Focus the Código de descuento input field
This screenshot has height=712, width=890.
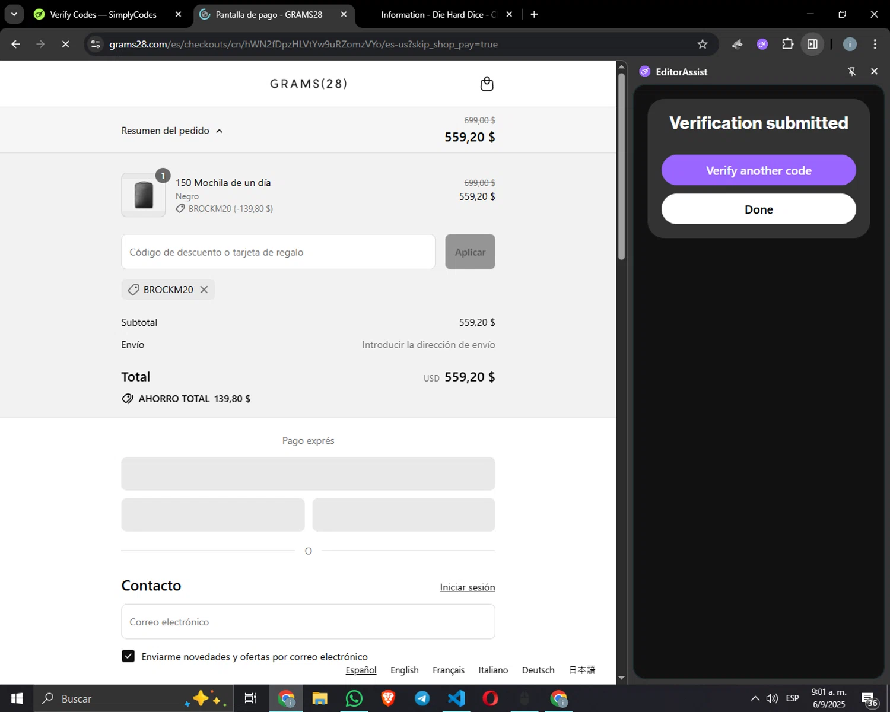[278, 252]
